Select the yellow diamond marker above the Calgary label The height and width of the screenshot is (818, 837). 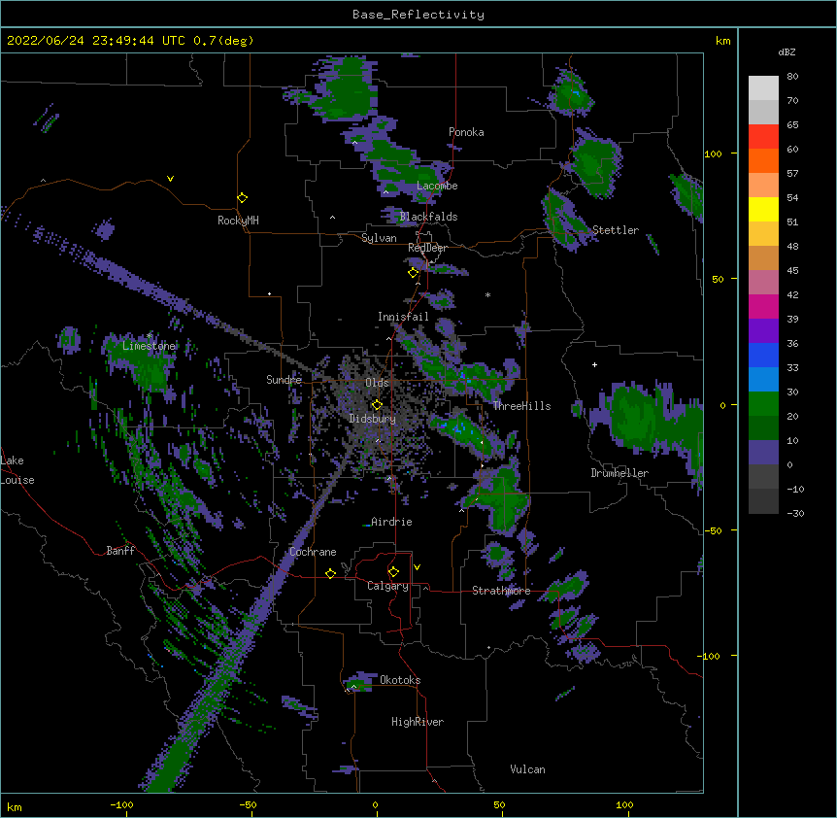393,572
